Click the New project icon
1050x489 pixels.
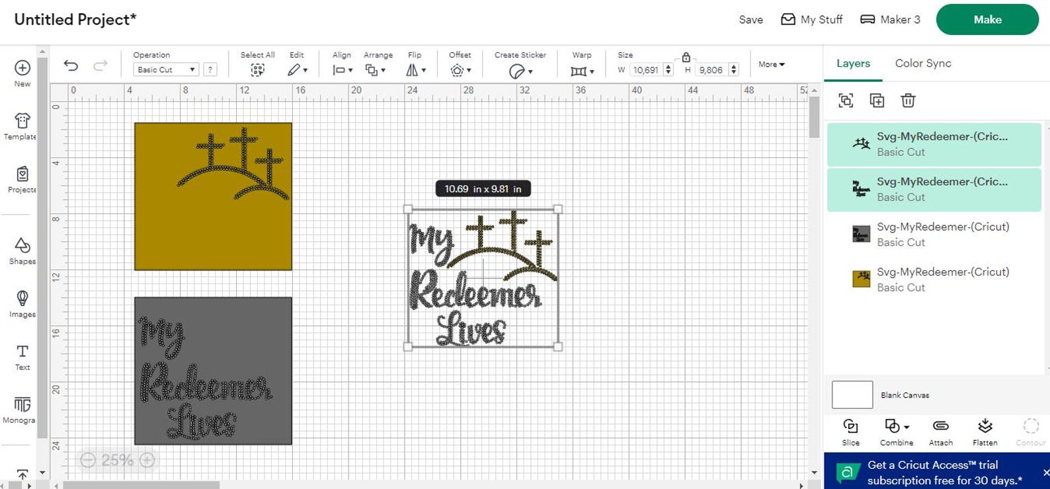pyautogui.click(x=22, y=68)
